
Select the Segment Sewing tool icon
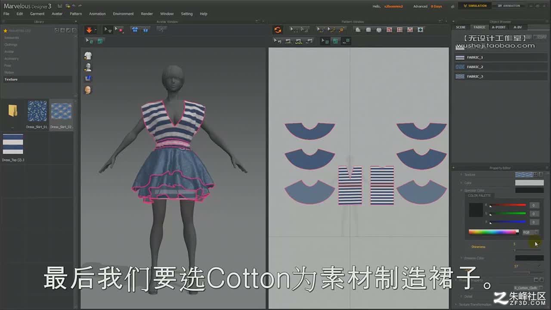[288, 41]
